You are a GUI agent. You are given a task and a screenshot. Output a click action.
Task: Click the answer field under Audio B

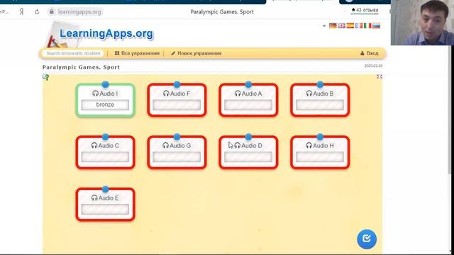tap(320, 105)
